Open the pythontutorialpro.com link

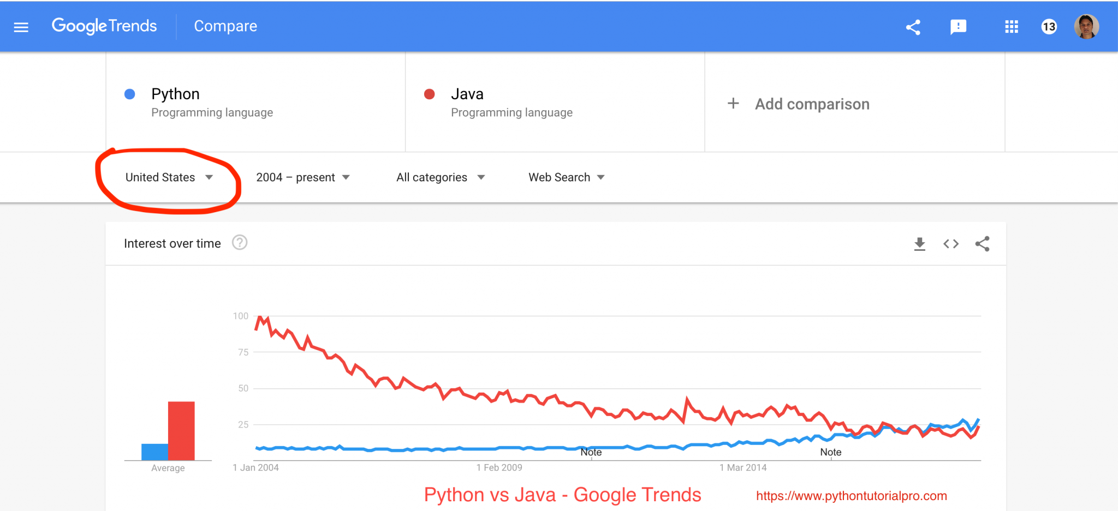851,495
